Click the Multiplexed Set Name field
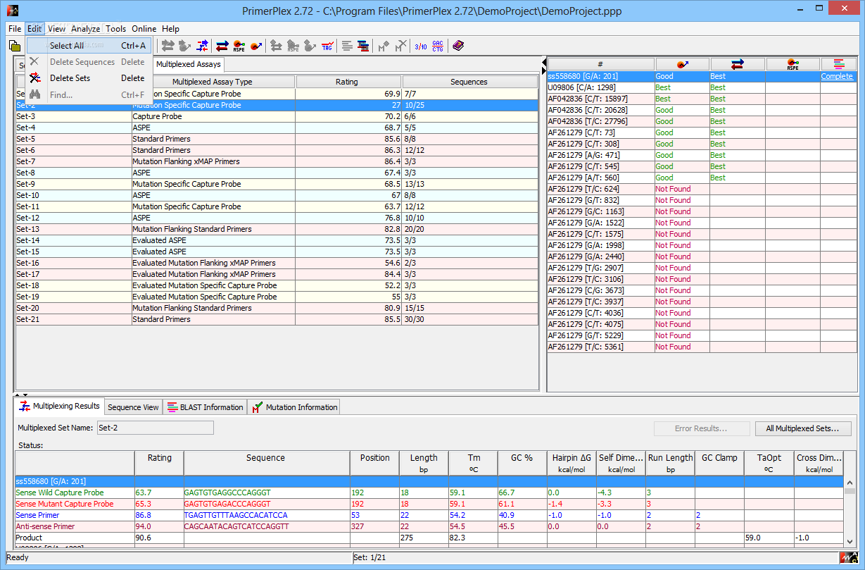 click(155, 428)
